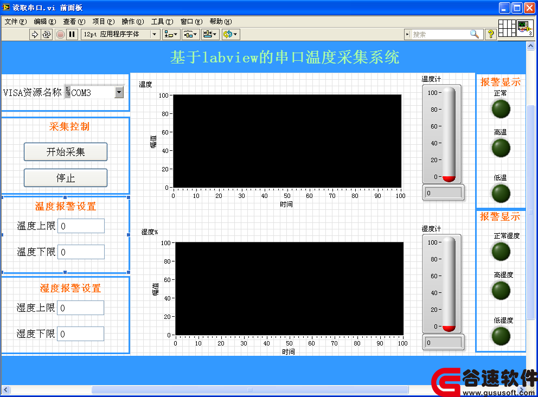The height and width of the screenshot is (397, 538).
Task: Click the vertical scrollbar up arrow
Action: click(530, 46)
